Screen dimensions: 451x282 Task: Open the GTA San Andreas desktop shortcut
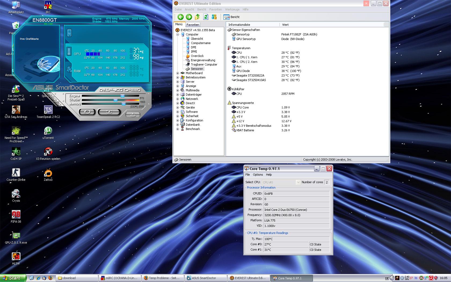[x=16, y=112]
